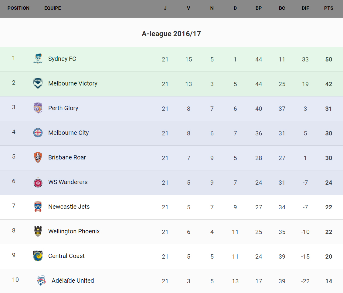This screenshot has width=343, height=293.
Task: Select the Perth Glory team badge
Action: coord(38,108)
